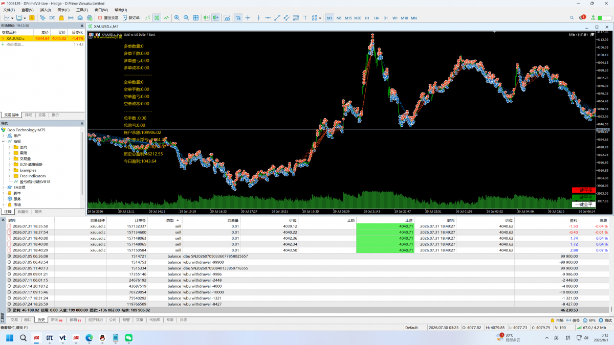614x345 pixels.
Task: Click the tile windows grid icon
Action: point(195,18)
